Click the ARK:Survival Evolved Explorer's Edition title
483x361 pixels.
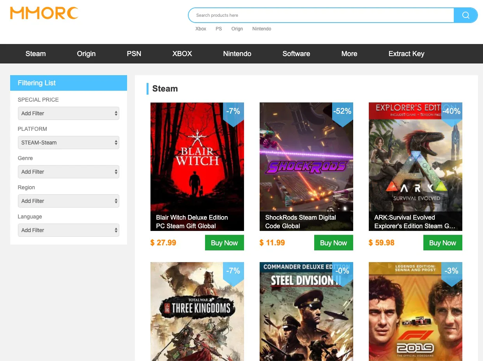tap(415, 222)
